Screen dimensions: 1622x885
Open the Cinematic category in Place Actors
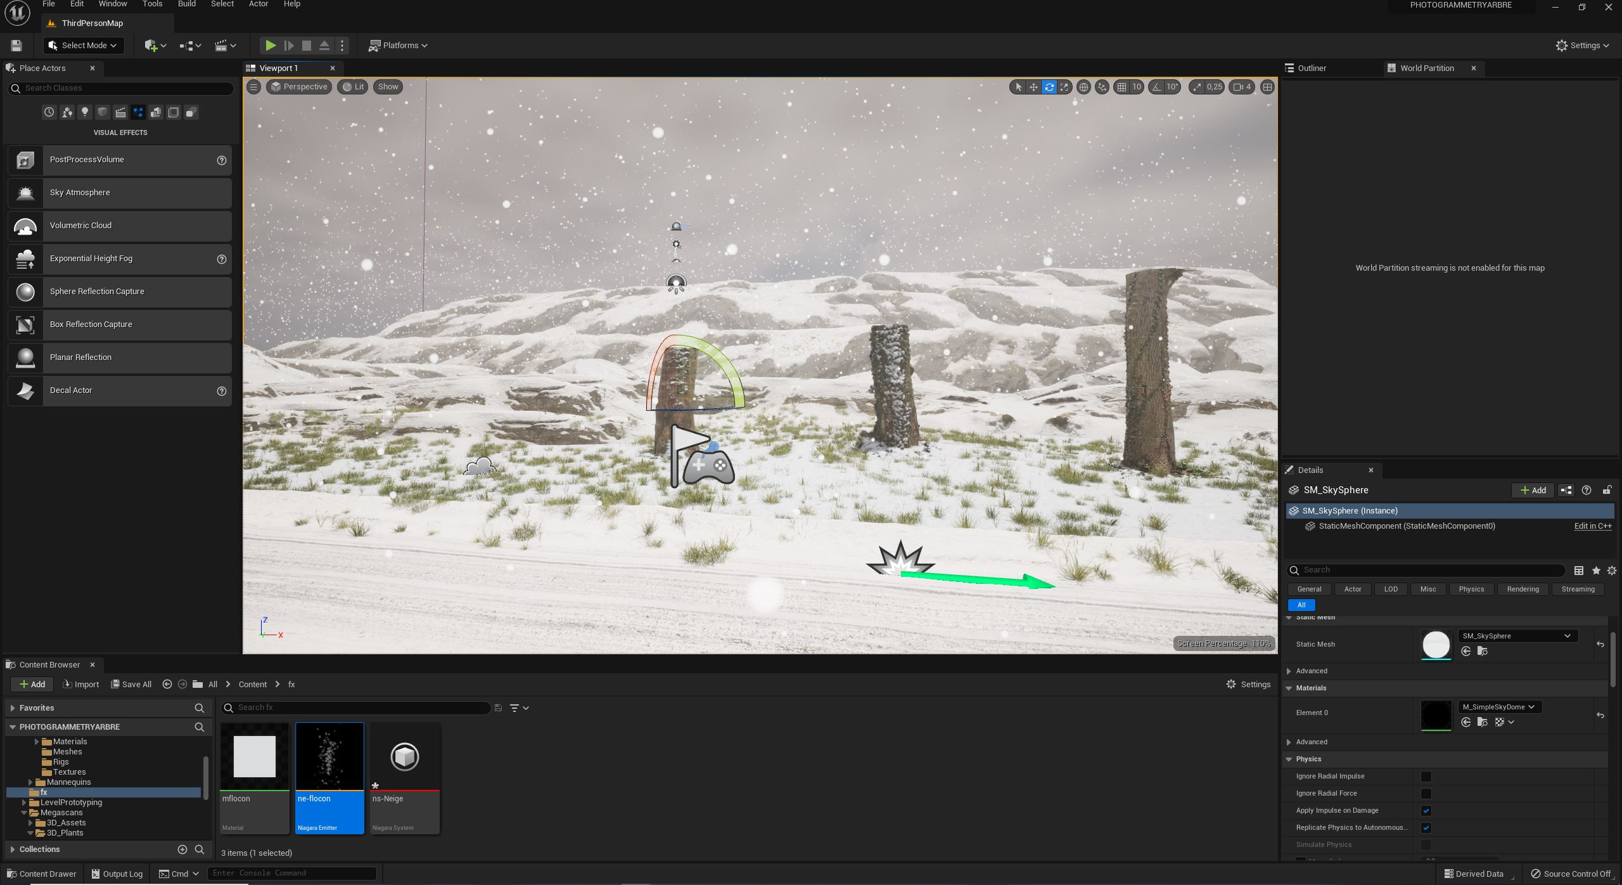(x=120, y=112)
